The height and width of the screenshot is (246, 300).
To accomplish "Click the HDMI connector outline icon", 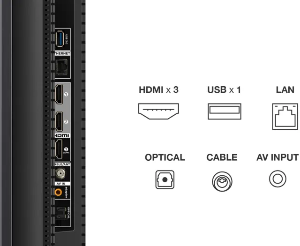I will tap(158, 111).
